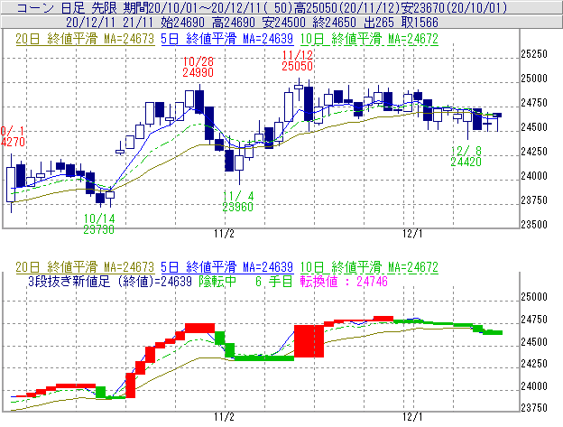Viewport: 563px width, 427px height.
Task: Click the 25250 price label on upper axis
Action: [x=534, y=54]
